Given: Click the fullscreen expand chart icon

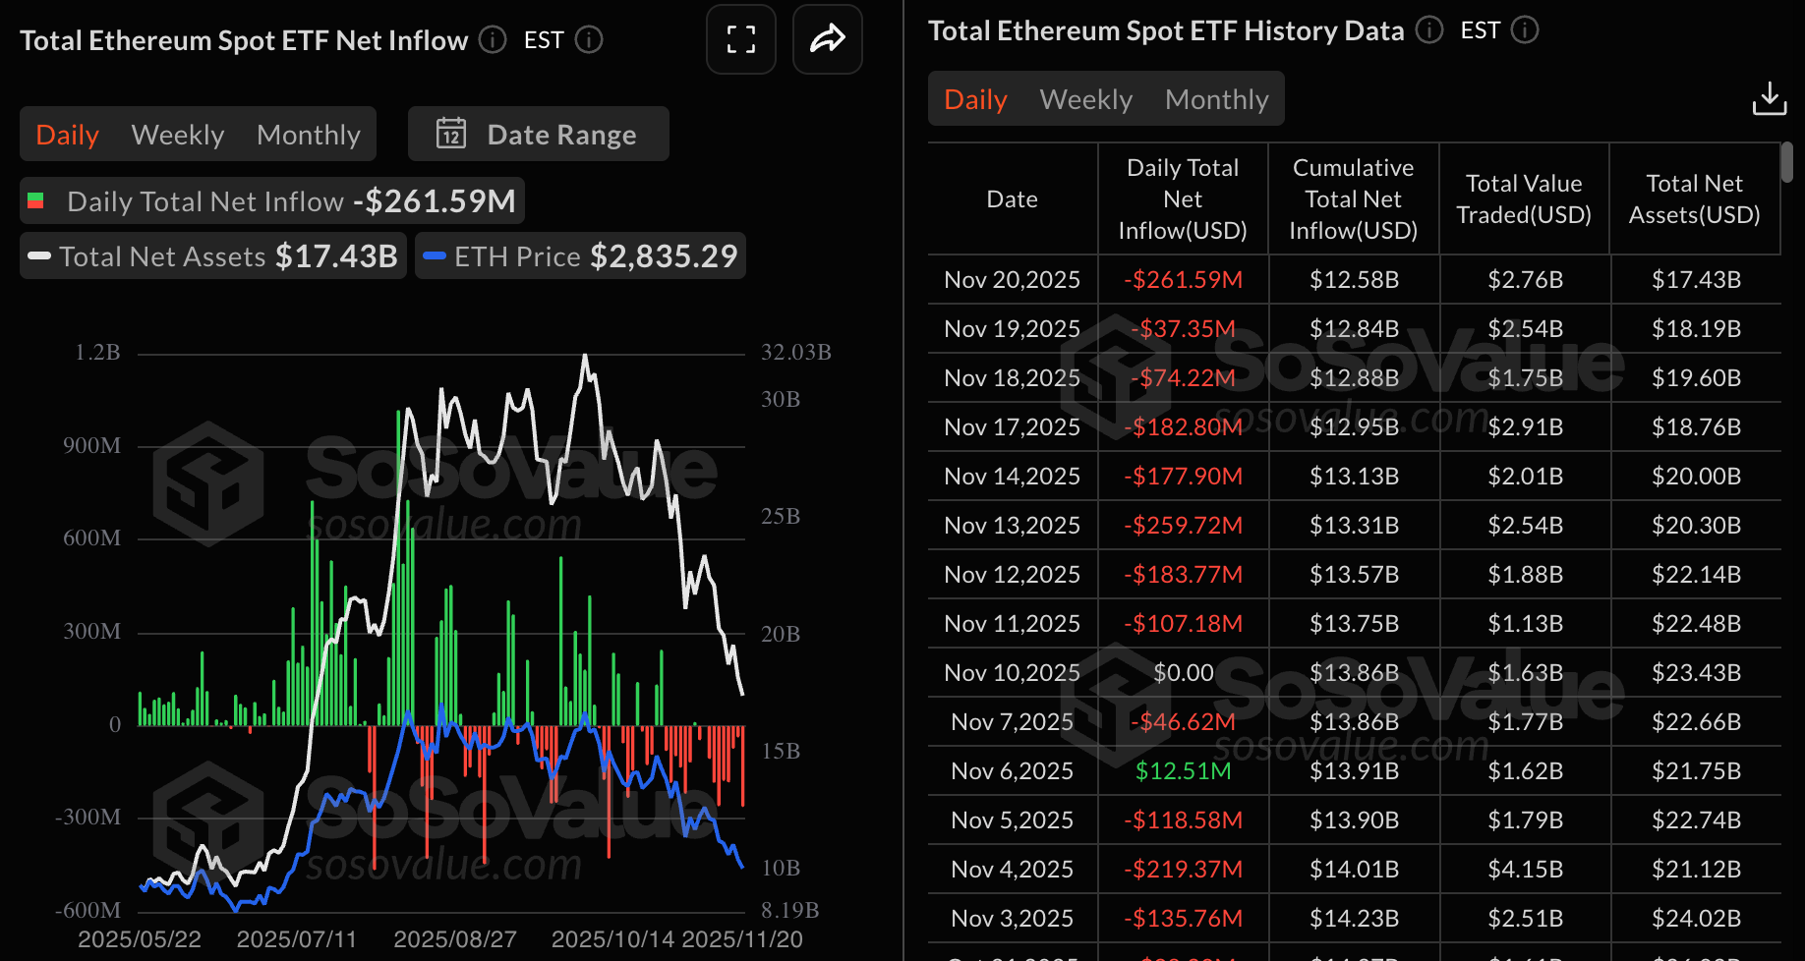Looking at the screenshot, I should [x=740, y=39].
